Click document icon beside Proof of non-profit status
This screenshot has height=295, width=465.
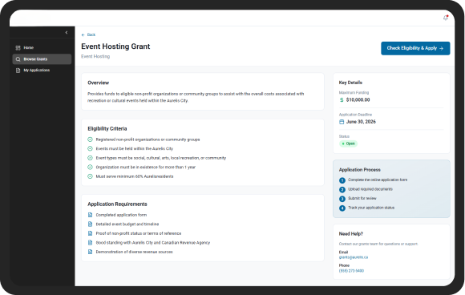[x=90, y=233]
